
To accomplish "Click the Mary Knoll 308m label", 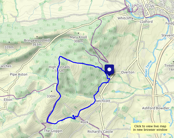I will click(x=78, y=39).
